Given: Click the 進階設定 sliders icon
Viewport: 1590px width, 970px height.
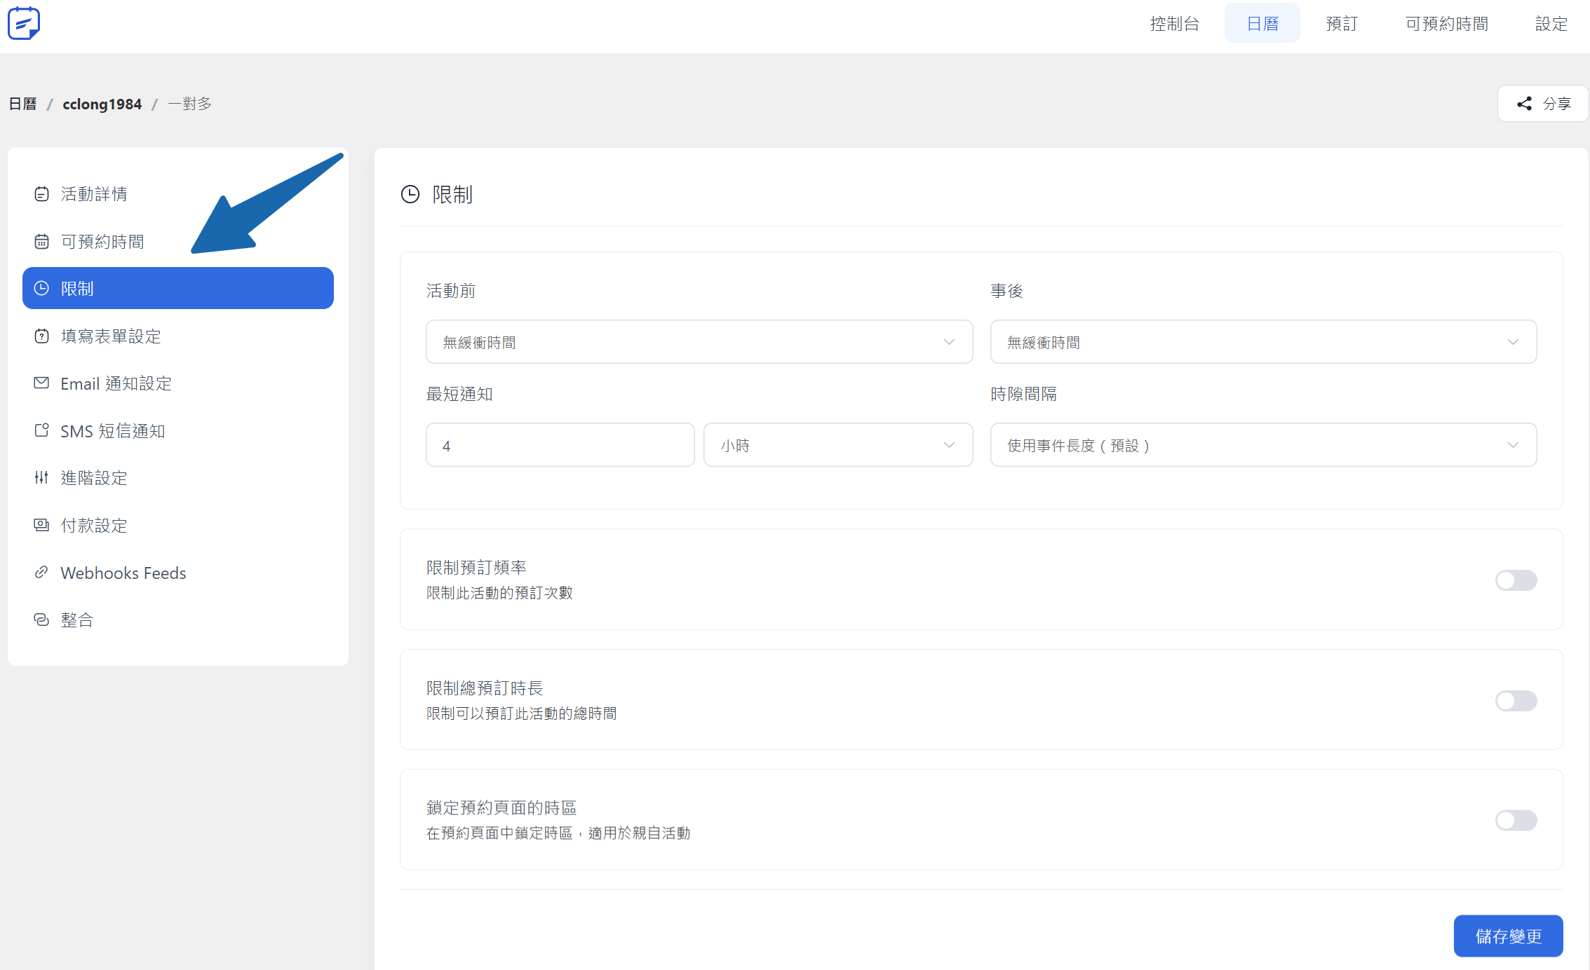Looking at the screenshot, I should [41, 478].
